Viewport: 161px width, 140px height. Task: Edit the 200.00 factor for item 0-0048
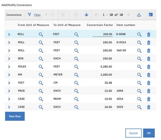pos(103,34)
